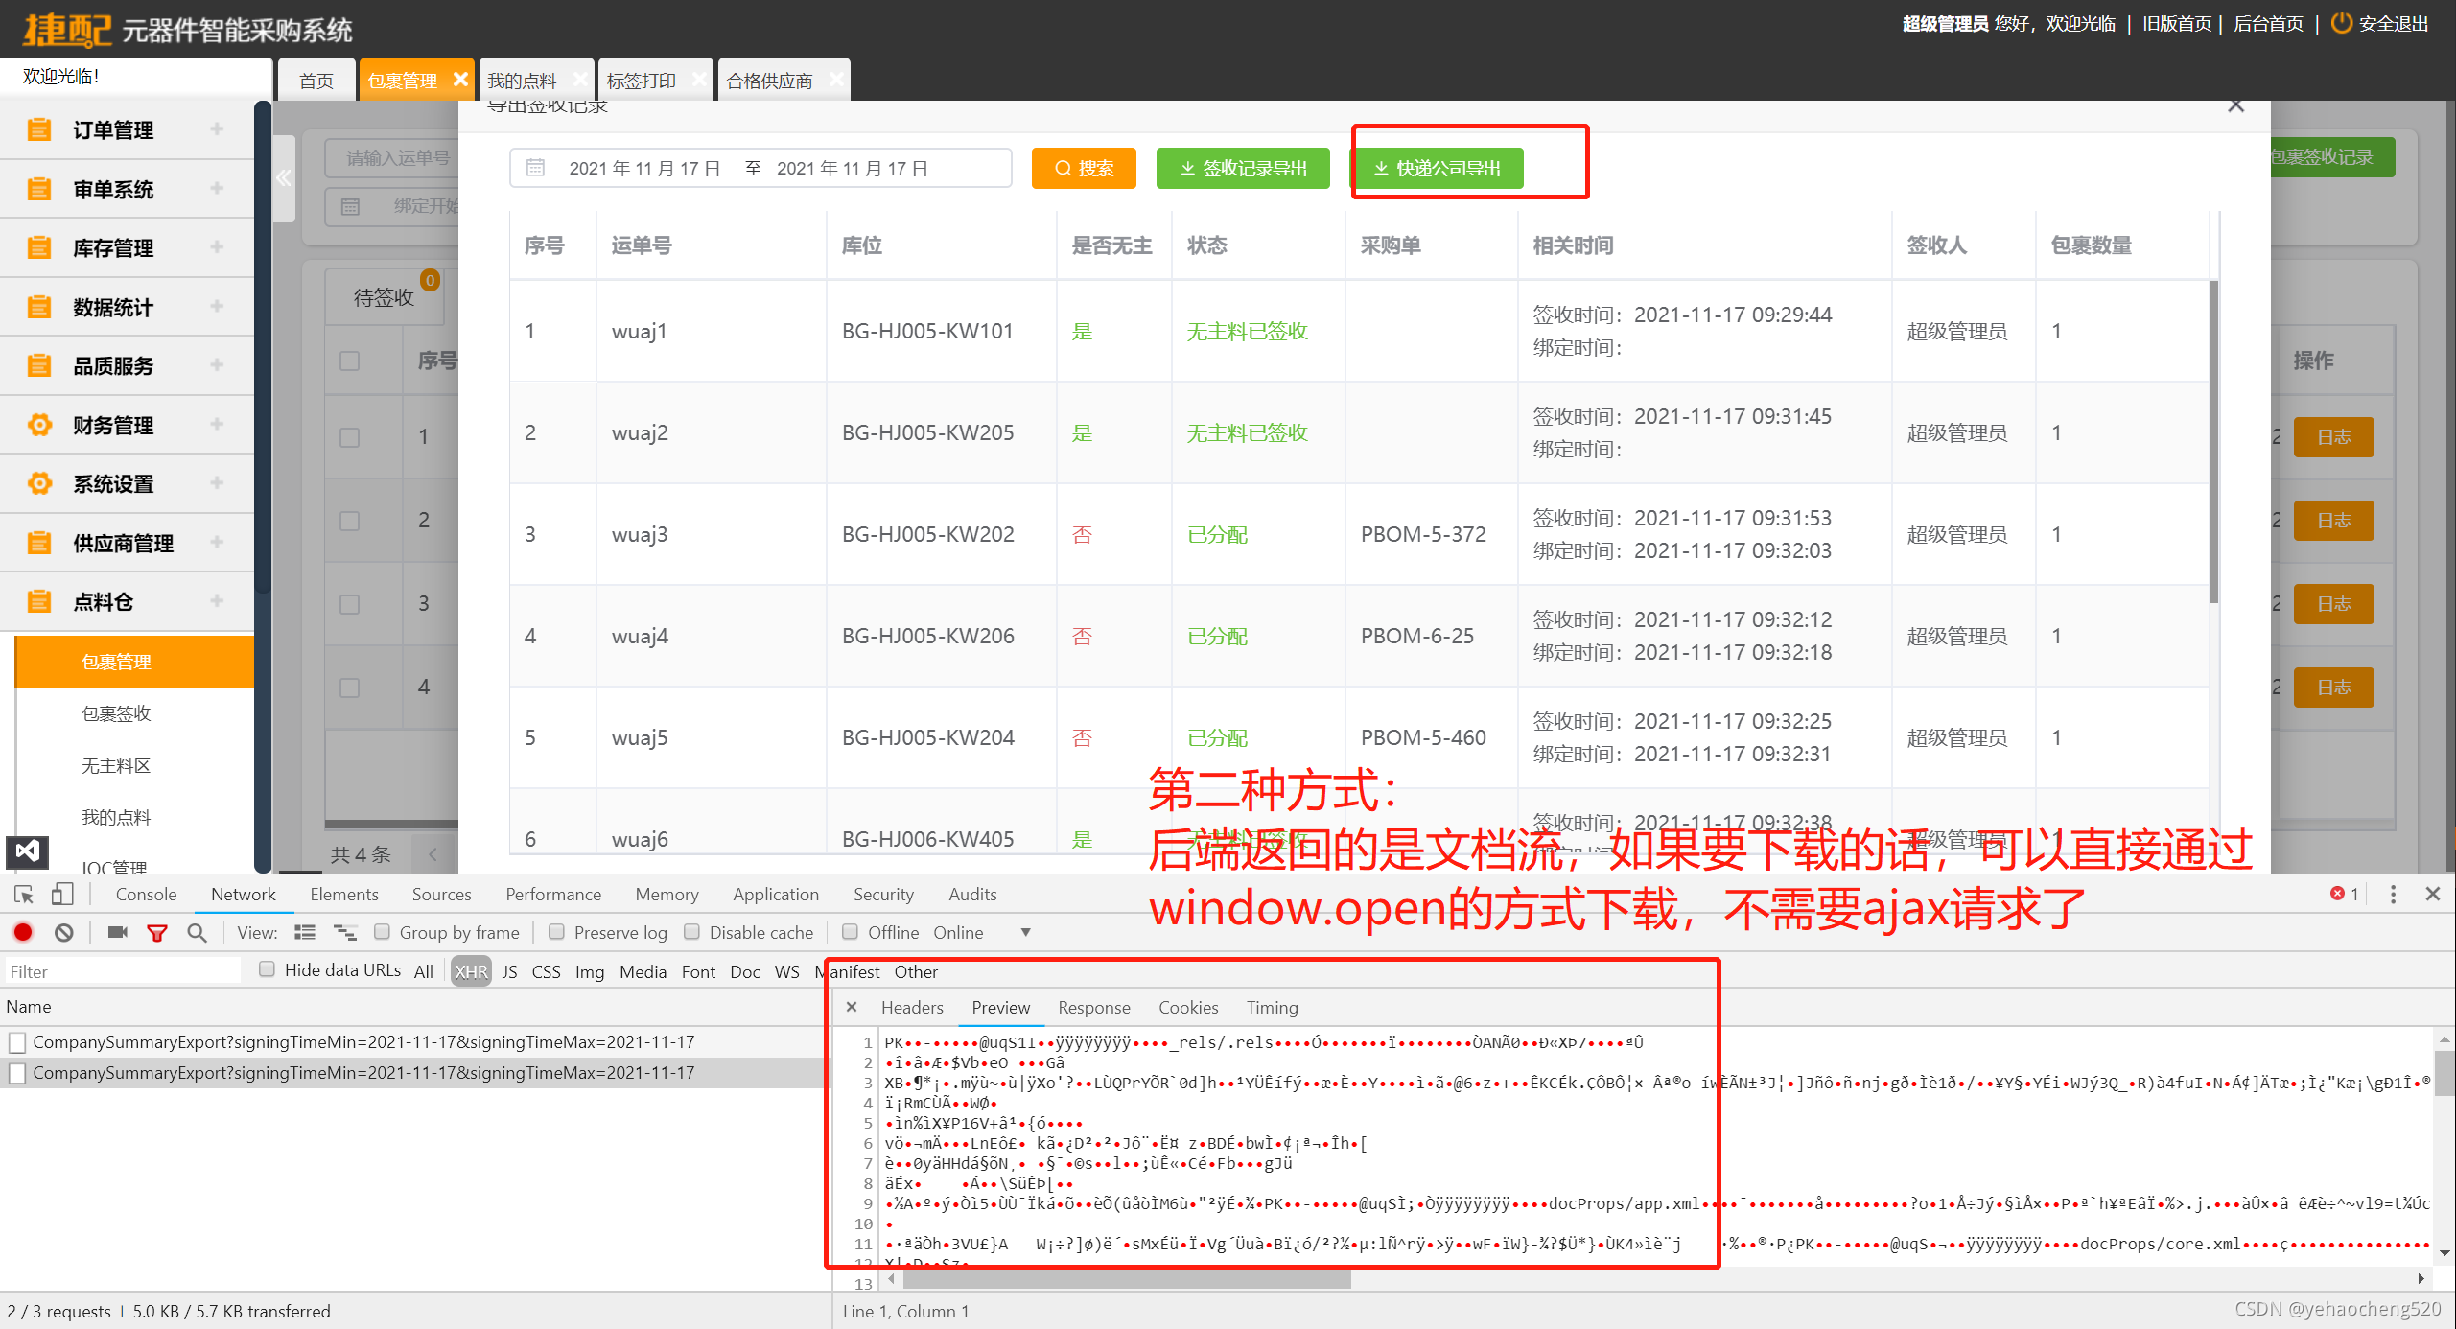Switch to the Response tab
This screenshot has height=1329, width=2456.
coord(1093,1007)
